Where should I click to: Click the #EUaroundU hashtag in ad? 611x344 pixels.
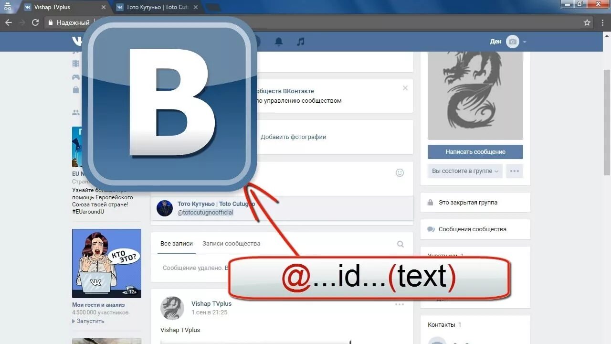[x=88, y=212]
